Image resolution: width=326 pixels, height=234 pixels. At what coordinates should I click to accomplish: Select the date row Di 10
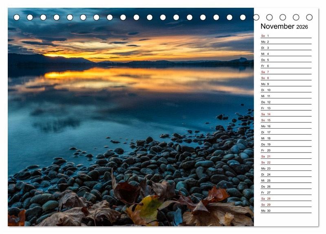(286, 90)
